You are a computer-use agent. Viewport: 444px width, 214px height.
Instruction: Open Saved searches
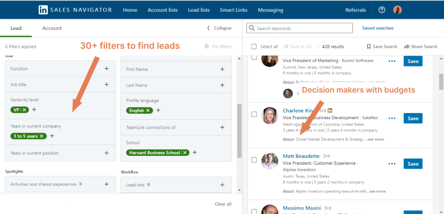coord(378,28)
